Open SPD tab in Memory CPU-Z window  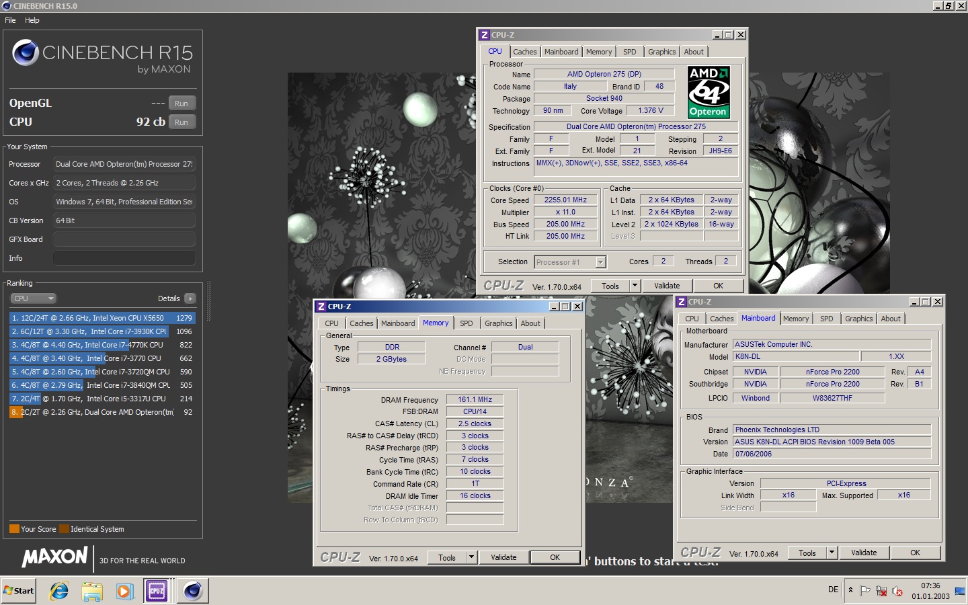(467, 323)
